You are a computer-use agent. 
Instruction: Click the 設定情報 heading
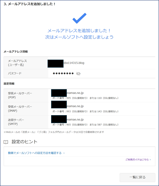[9, 84]
